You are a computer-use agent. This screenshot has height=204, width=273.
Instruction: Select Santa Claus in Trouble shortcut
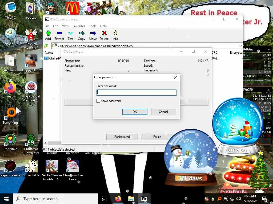pos(52,170)
